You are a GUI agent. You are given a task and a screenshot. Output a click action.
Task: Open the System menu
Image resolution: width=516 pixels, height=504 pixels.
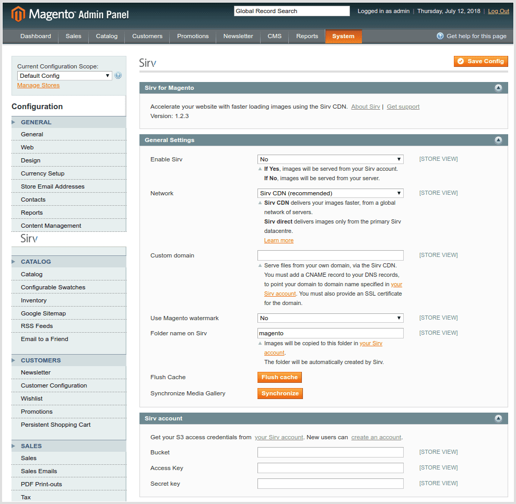343,36
